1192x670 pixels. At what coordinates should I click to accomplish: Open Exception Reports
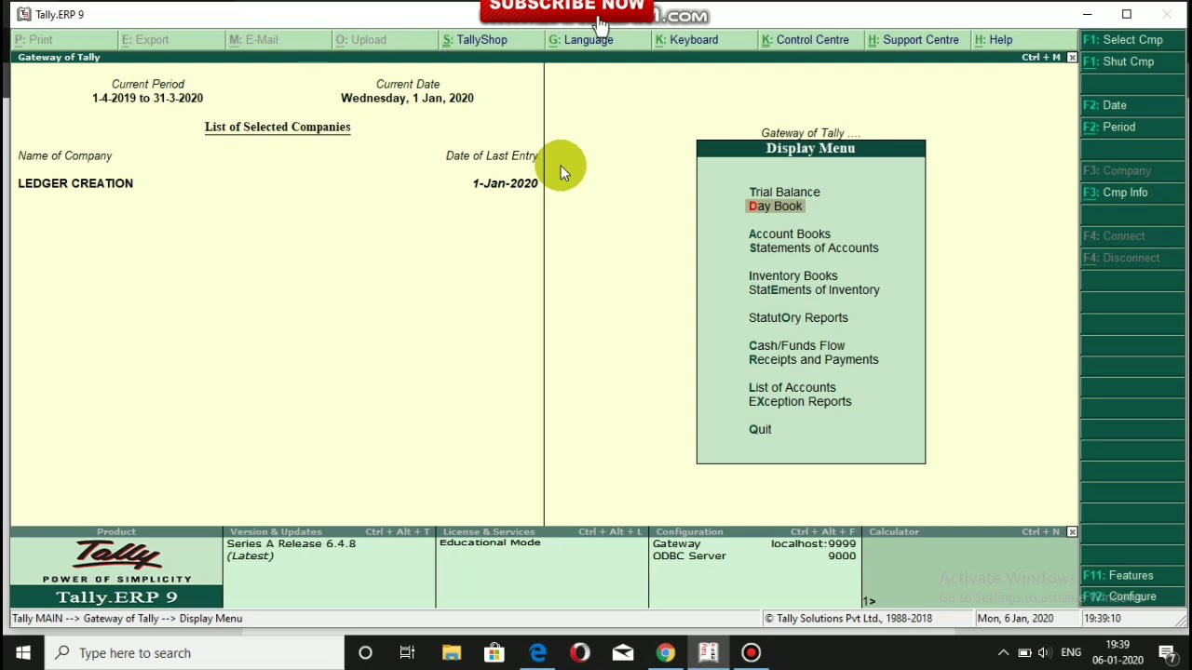point(800,401)
